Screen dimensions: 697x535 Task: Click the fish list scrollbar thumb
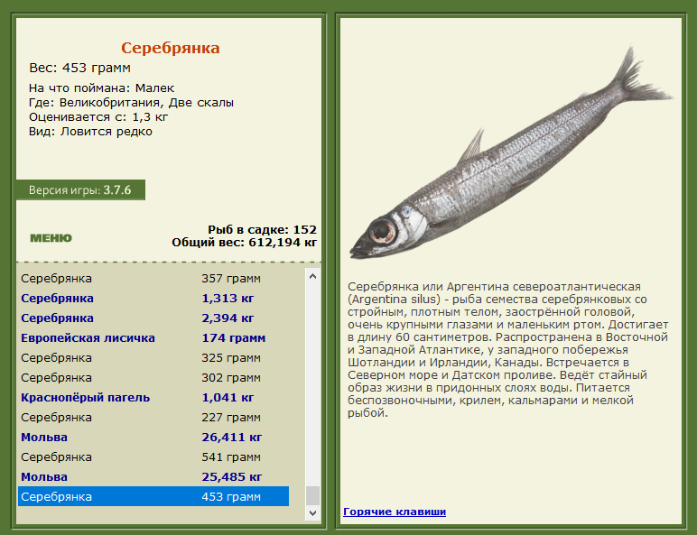pyautogui.click(x=312, y=496)
